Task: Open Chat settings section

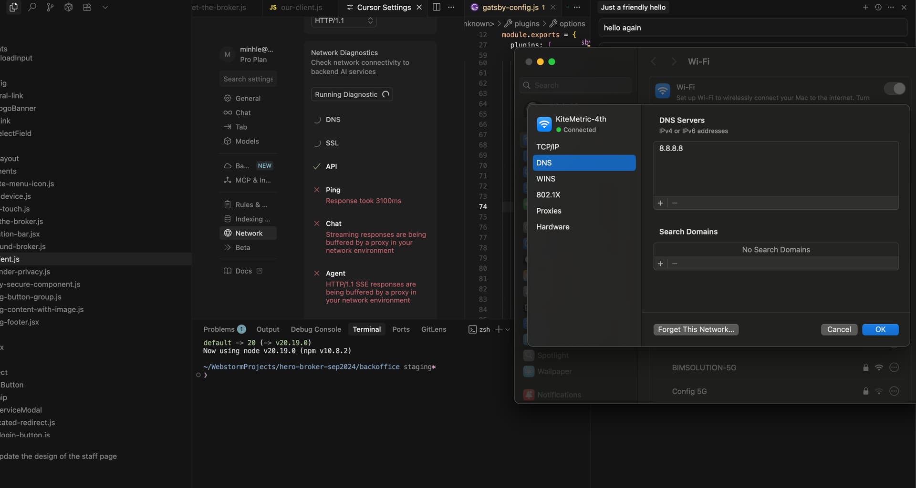Action: [243, 112]
